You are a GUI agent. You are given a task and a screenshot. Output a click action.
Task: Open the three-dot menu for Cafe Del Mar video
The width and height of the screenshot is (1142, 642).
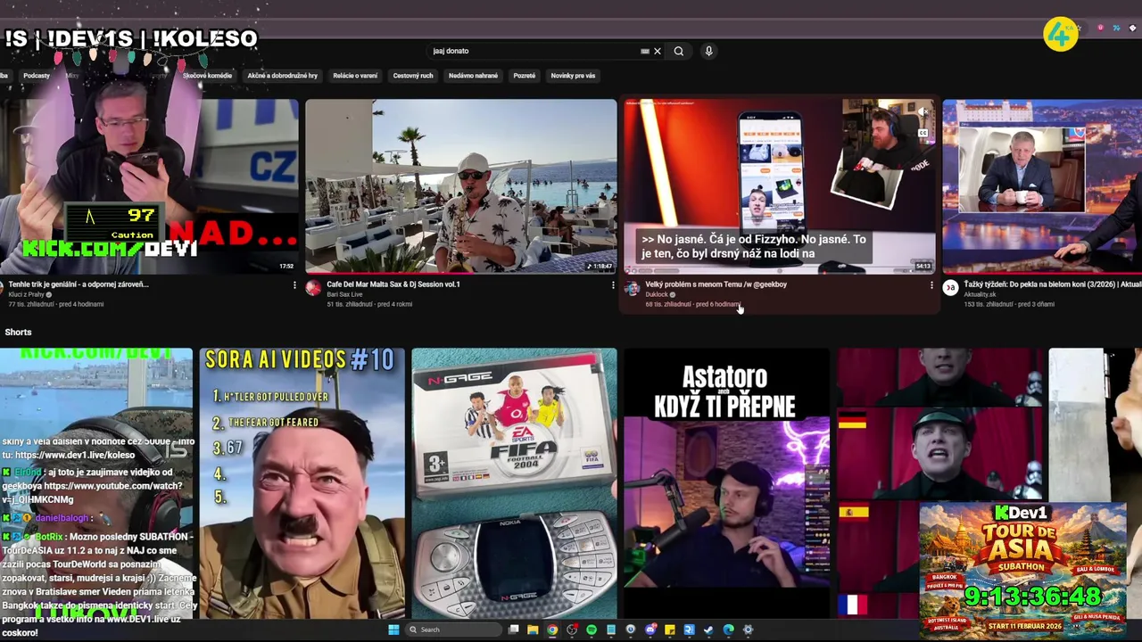point(613,285)
